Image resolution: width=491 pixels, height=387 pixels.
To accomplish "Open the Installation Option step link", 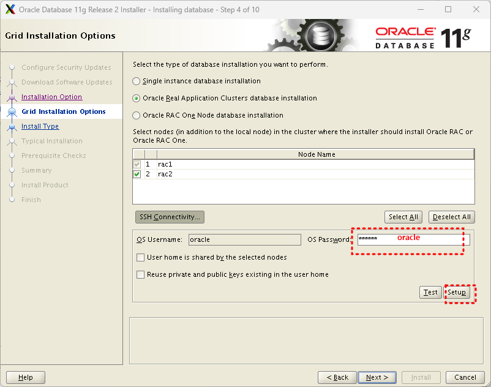I will [x=51, y=97].
